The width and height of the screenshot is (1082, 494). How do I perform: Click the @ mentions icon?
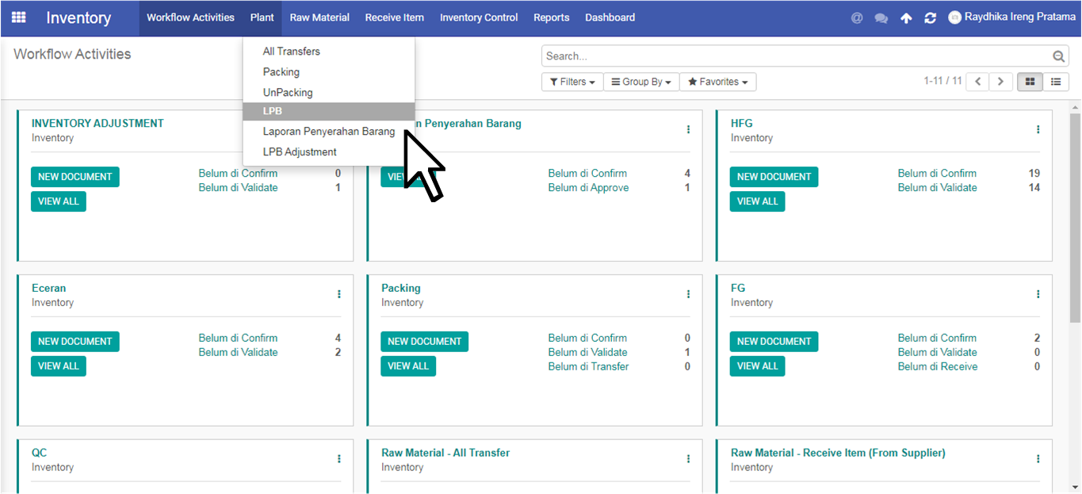point(857,17)
